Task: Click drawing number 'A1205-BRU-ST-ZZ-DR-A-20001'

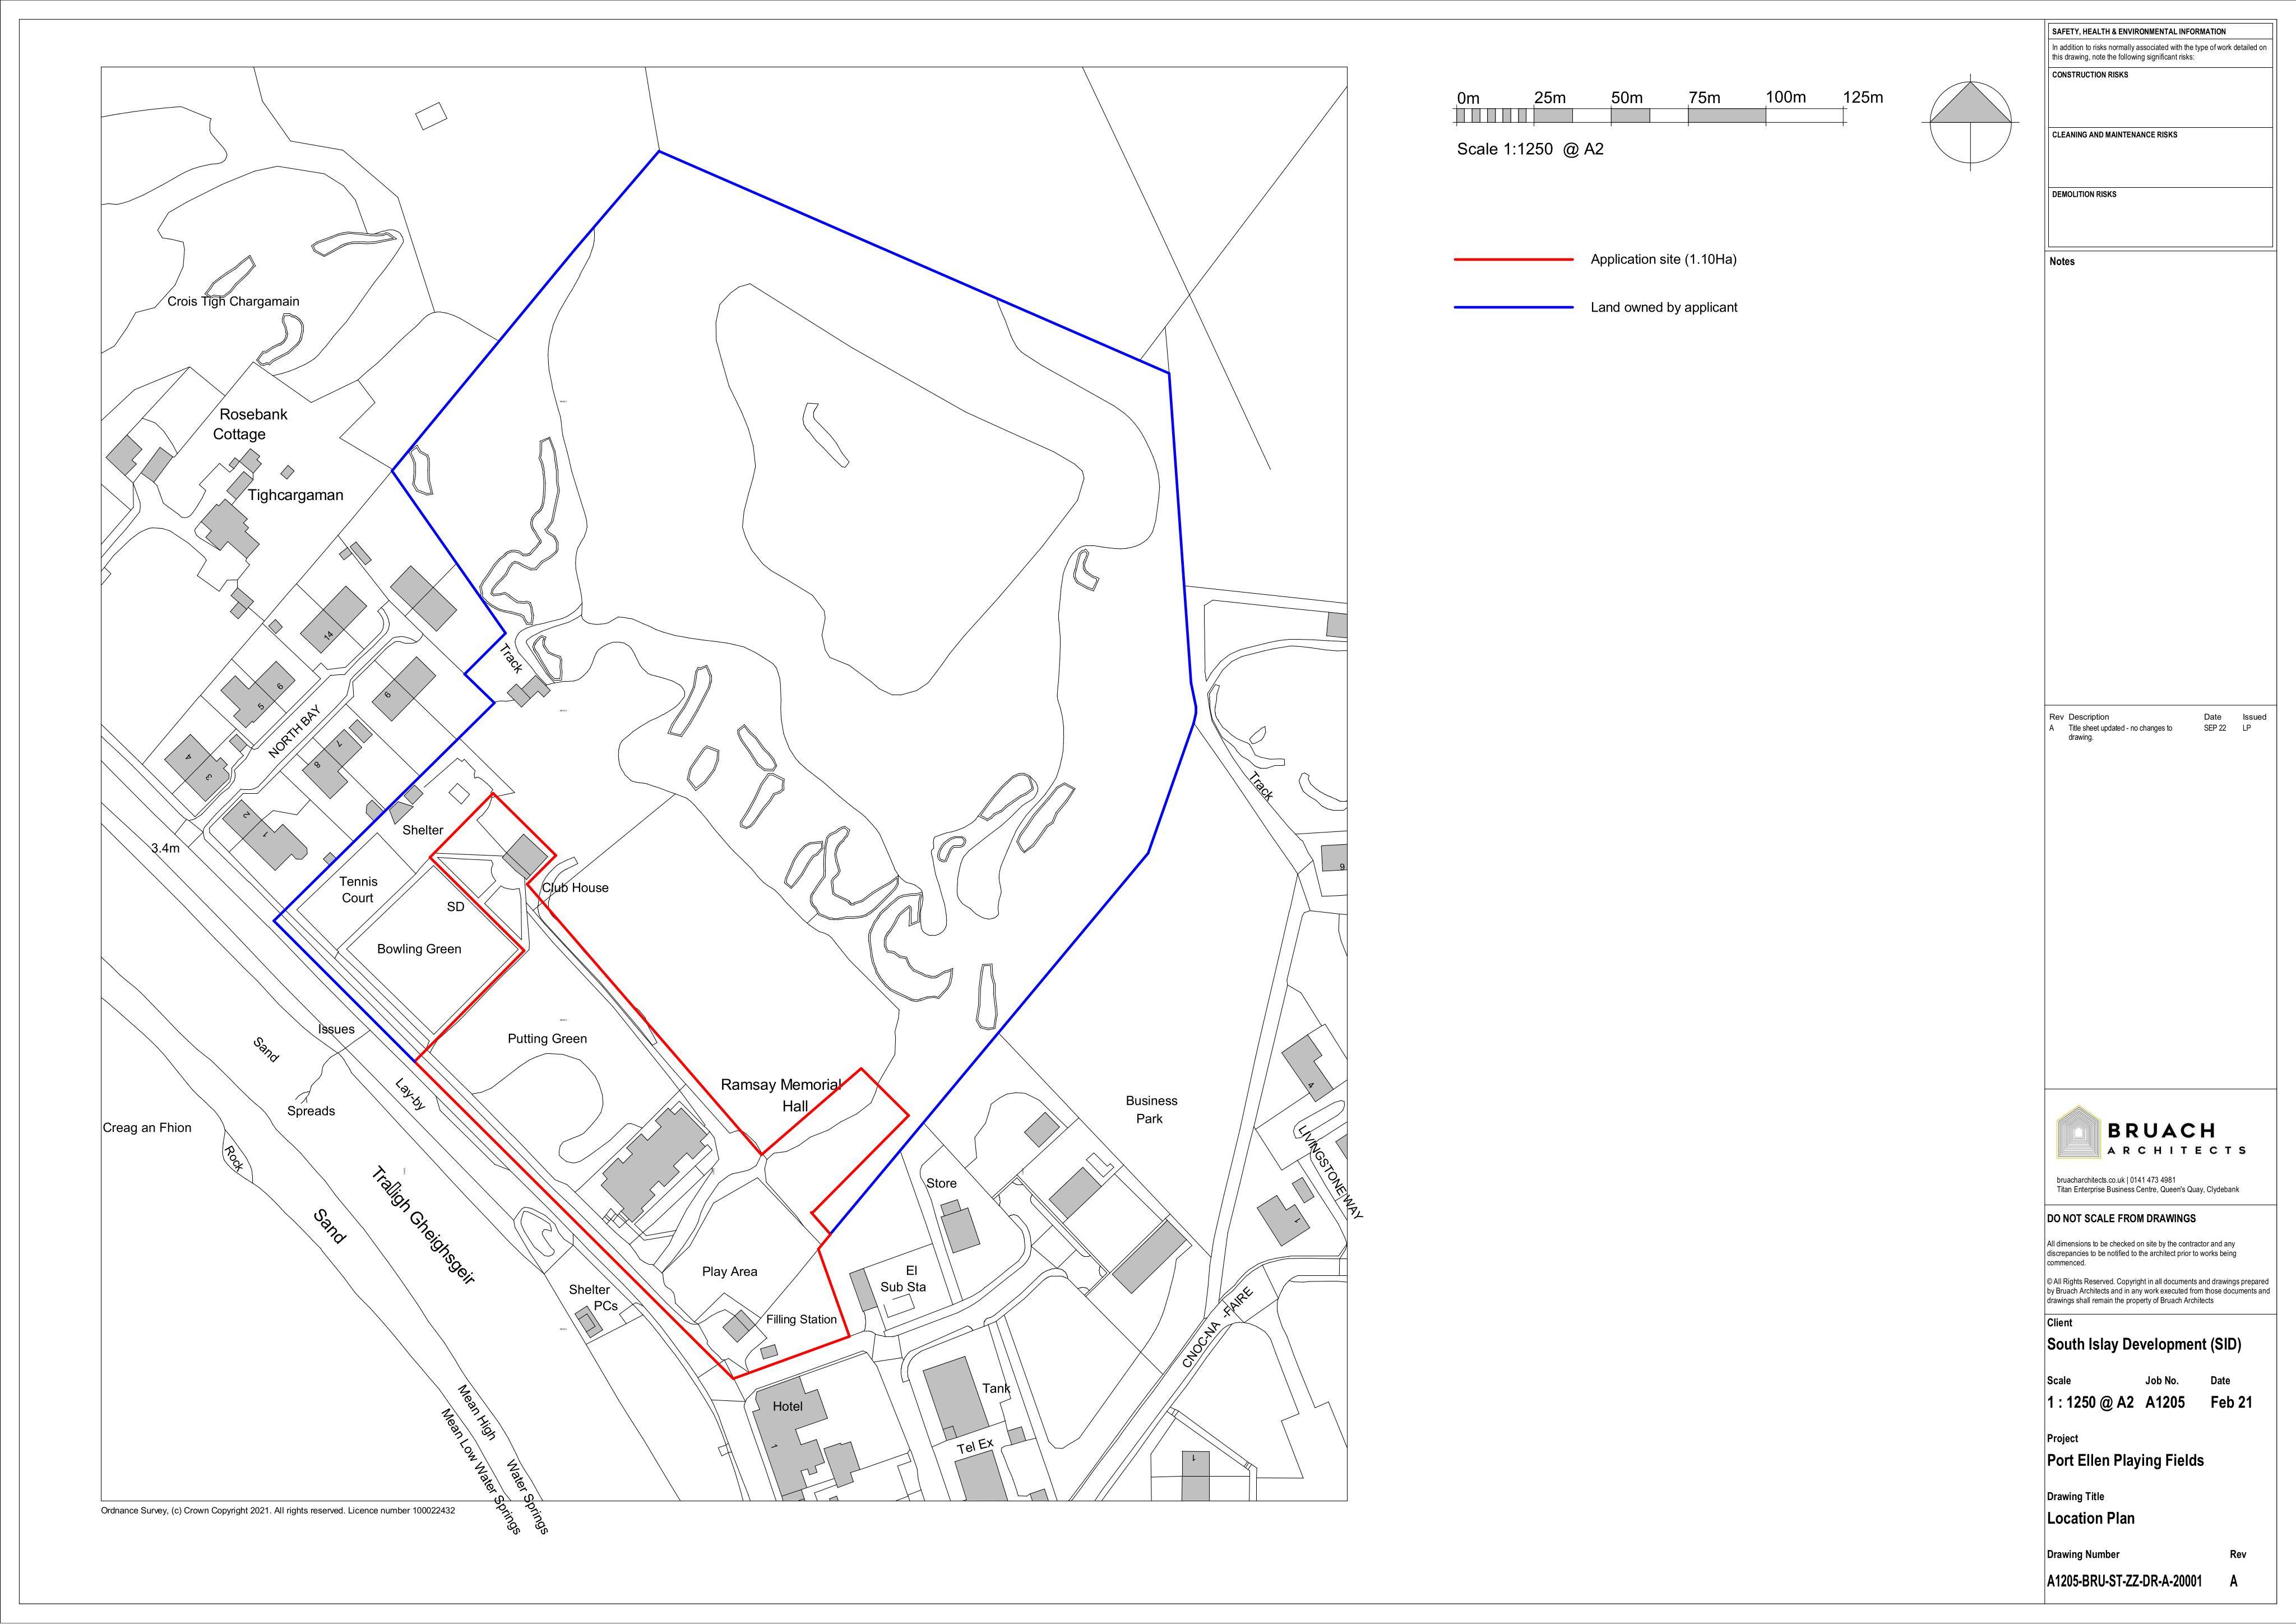Action: click(x=2124, y=1581)
